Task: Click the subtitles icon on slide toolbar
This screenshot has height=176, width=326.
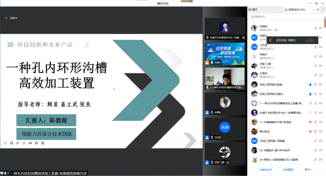Action: 36,143
